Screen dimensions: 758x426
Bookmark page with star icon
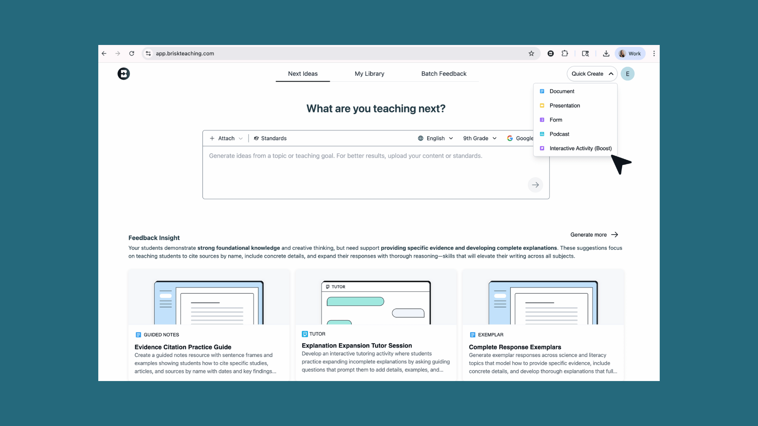click(531, 54)
